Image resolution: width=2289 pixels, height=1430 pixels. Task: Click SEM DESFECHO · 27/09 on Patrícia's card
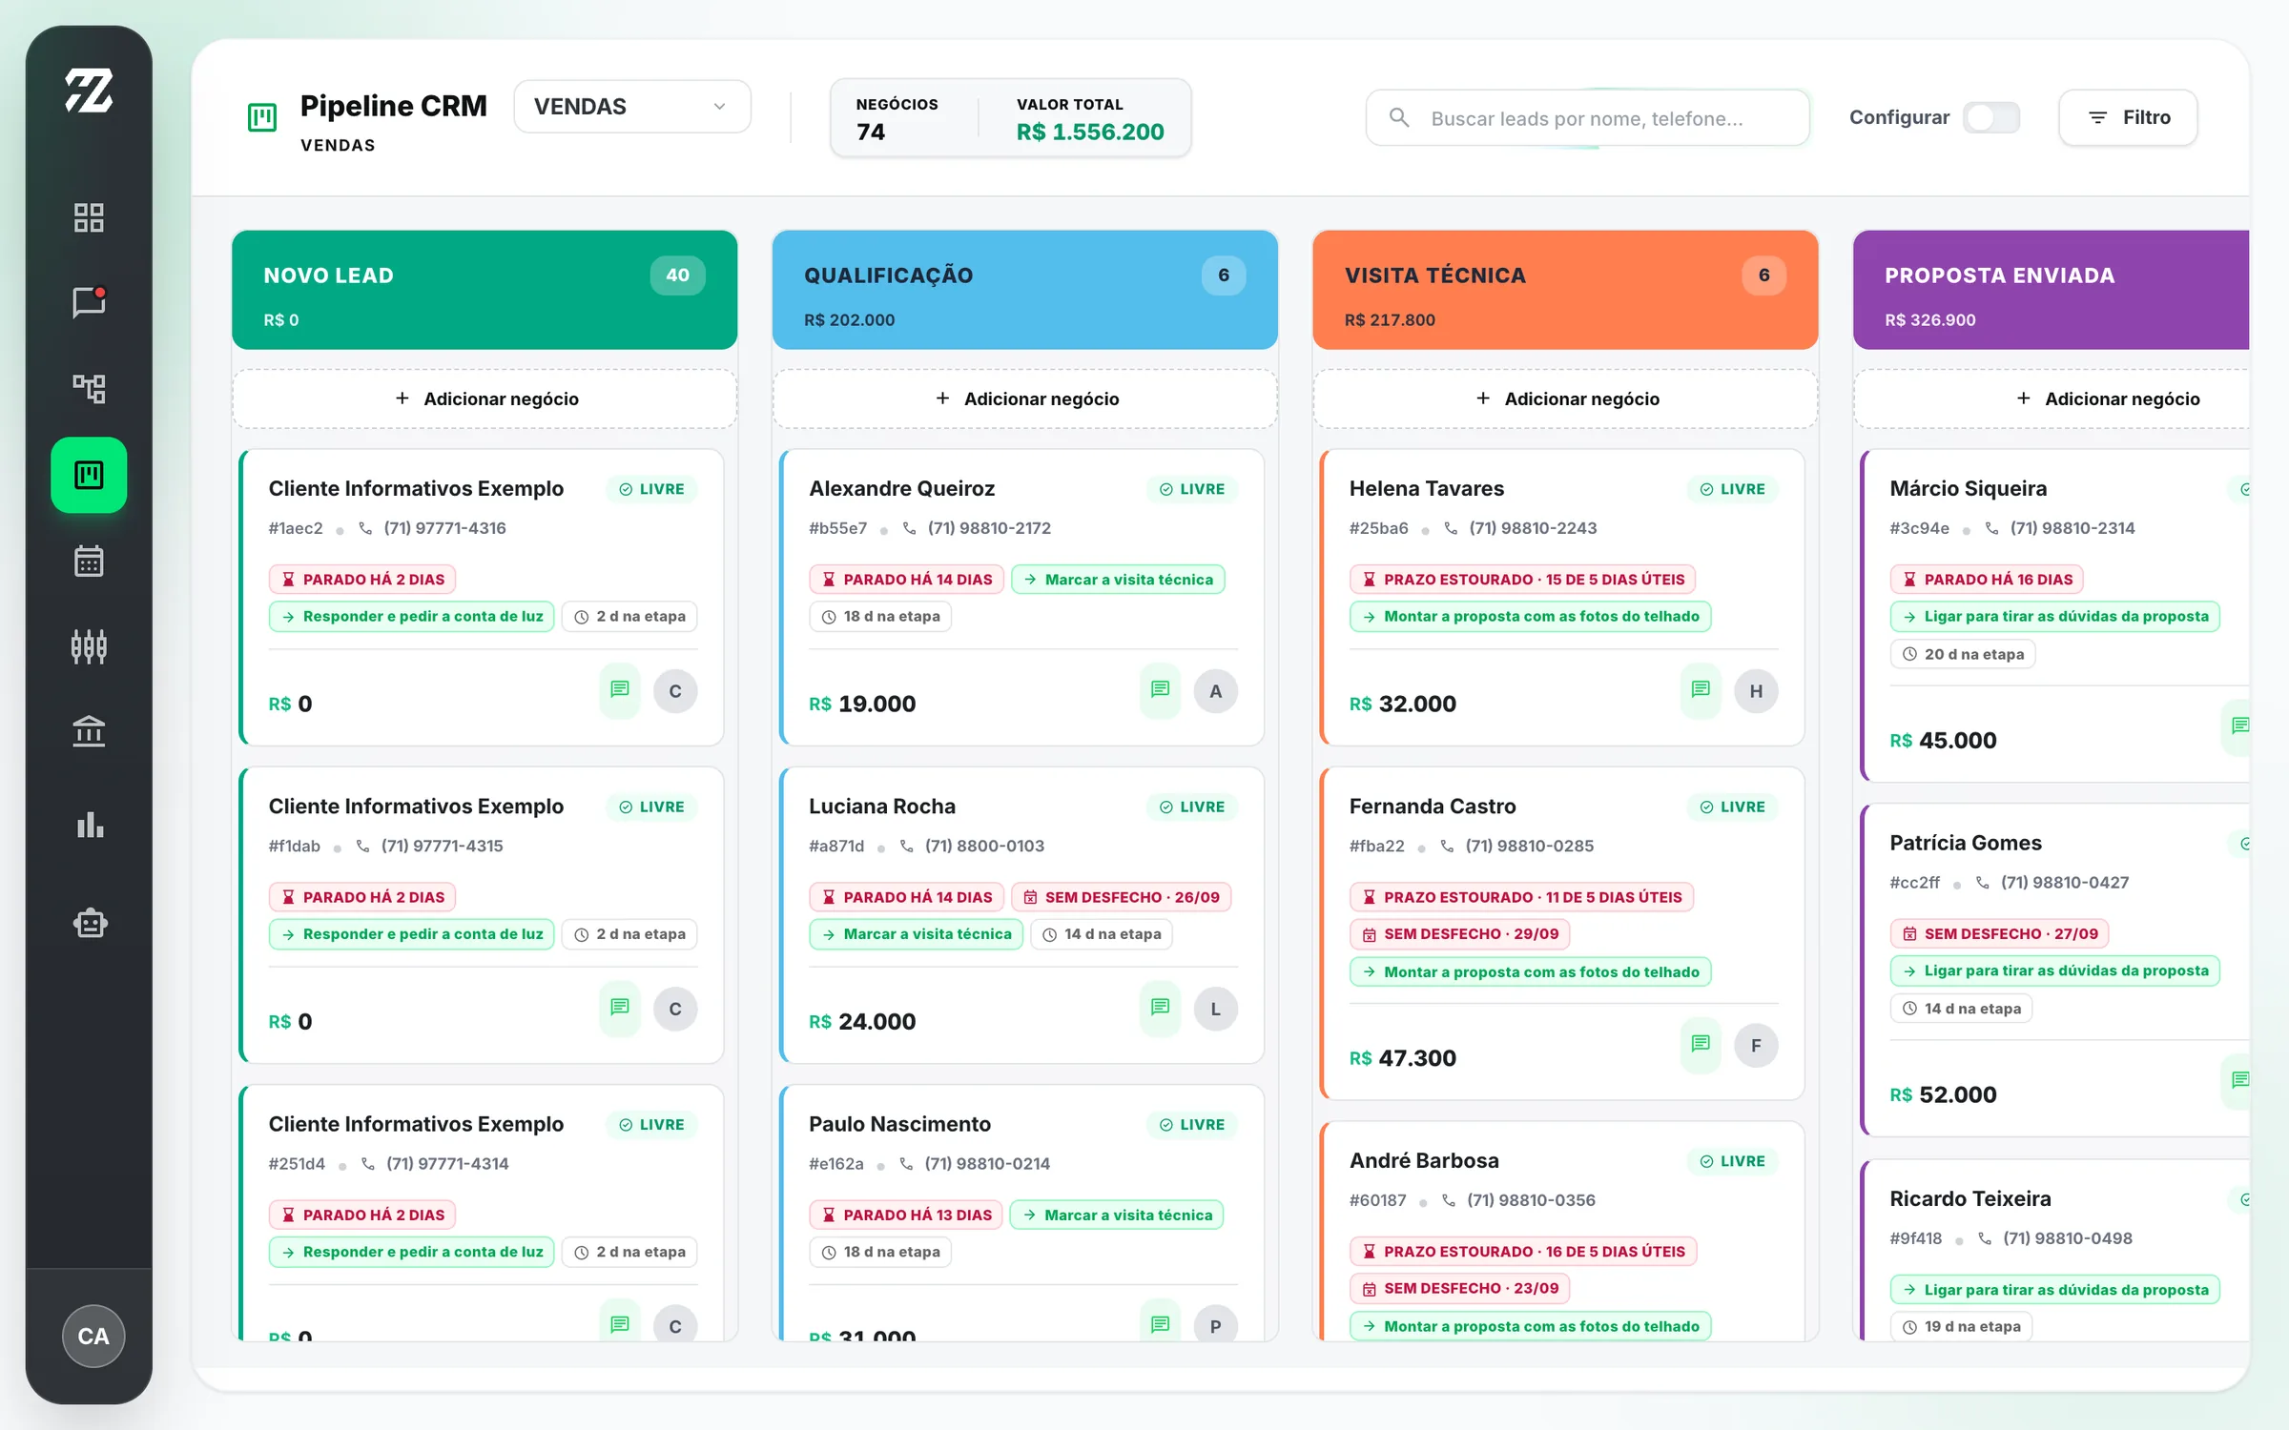coord(2000,934)
